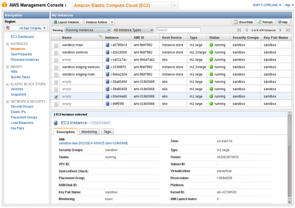The width and height of the screenshot is (295, 208).
Task: Uncheck the selected instance i-00e04a60
Action: [x=56, y=96]
